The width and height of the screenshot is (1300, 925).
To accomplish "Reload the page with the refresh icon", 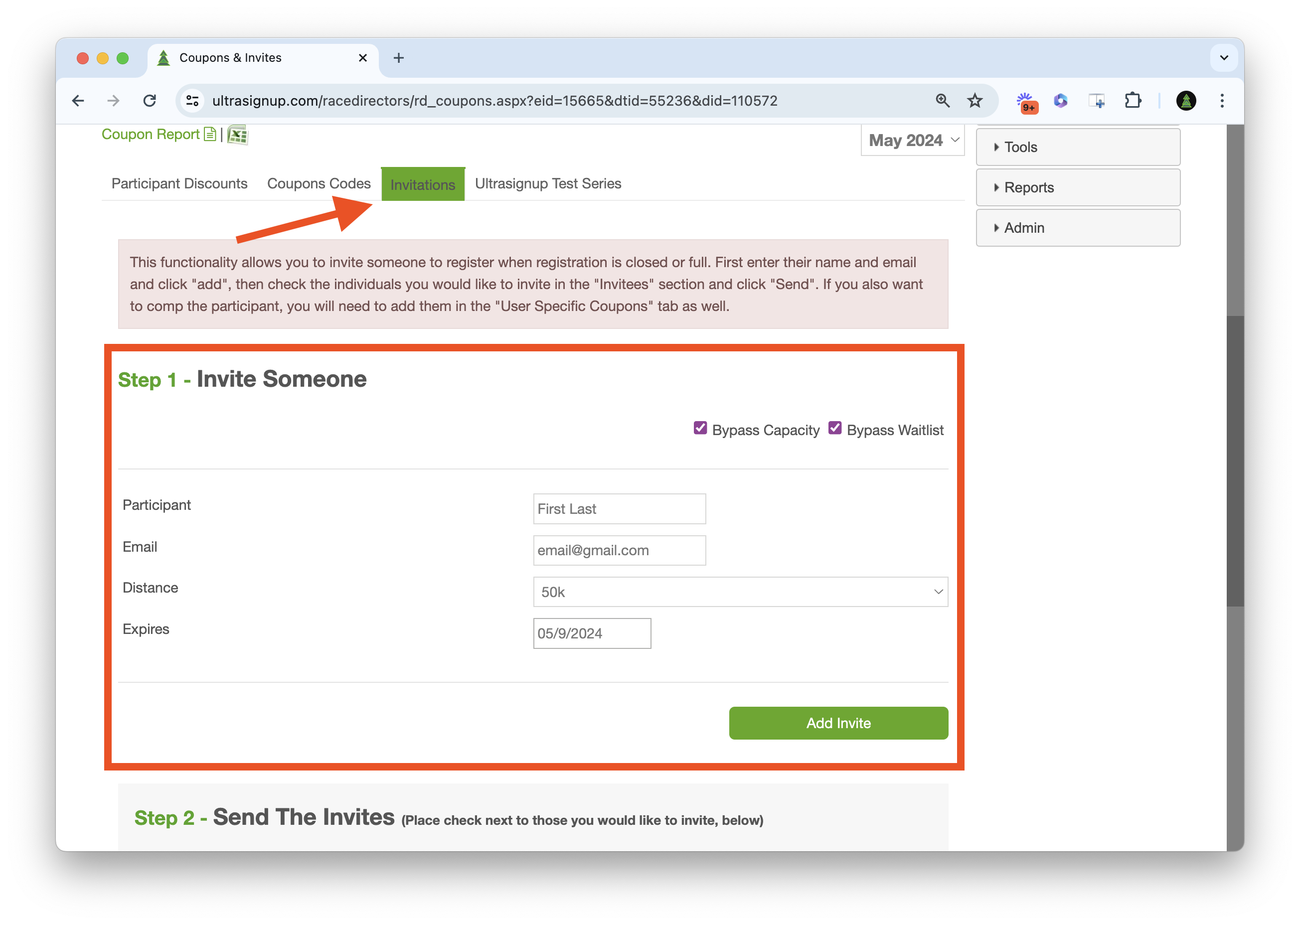I will pos(150,101).
